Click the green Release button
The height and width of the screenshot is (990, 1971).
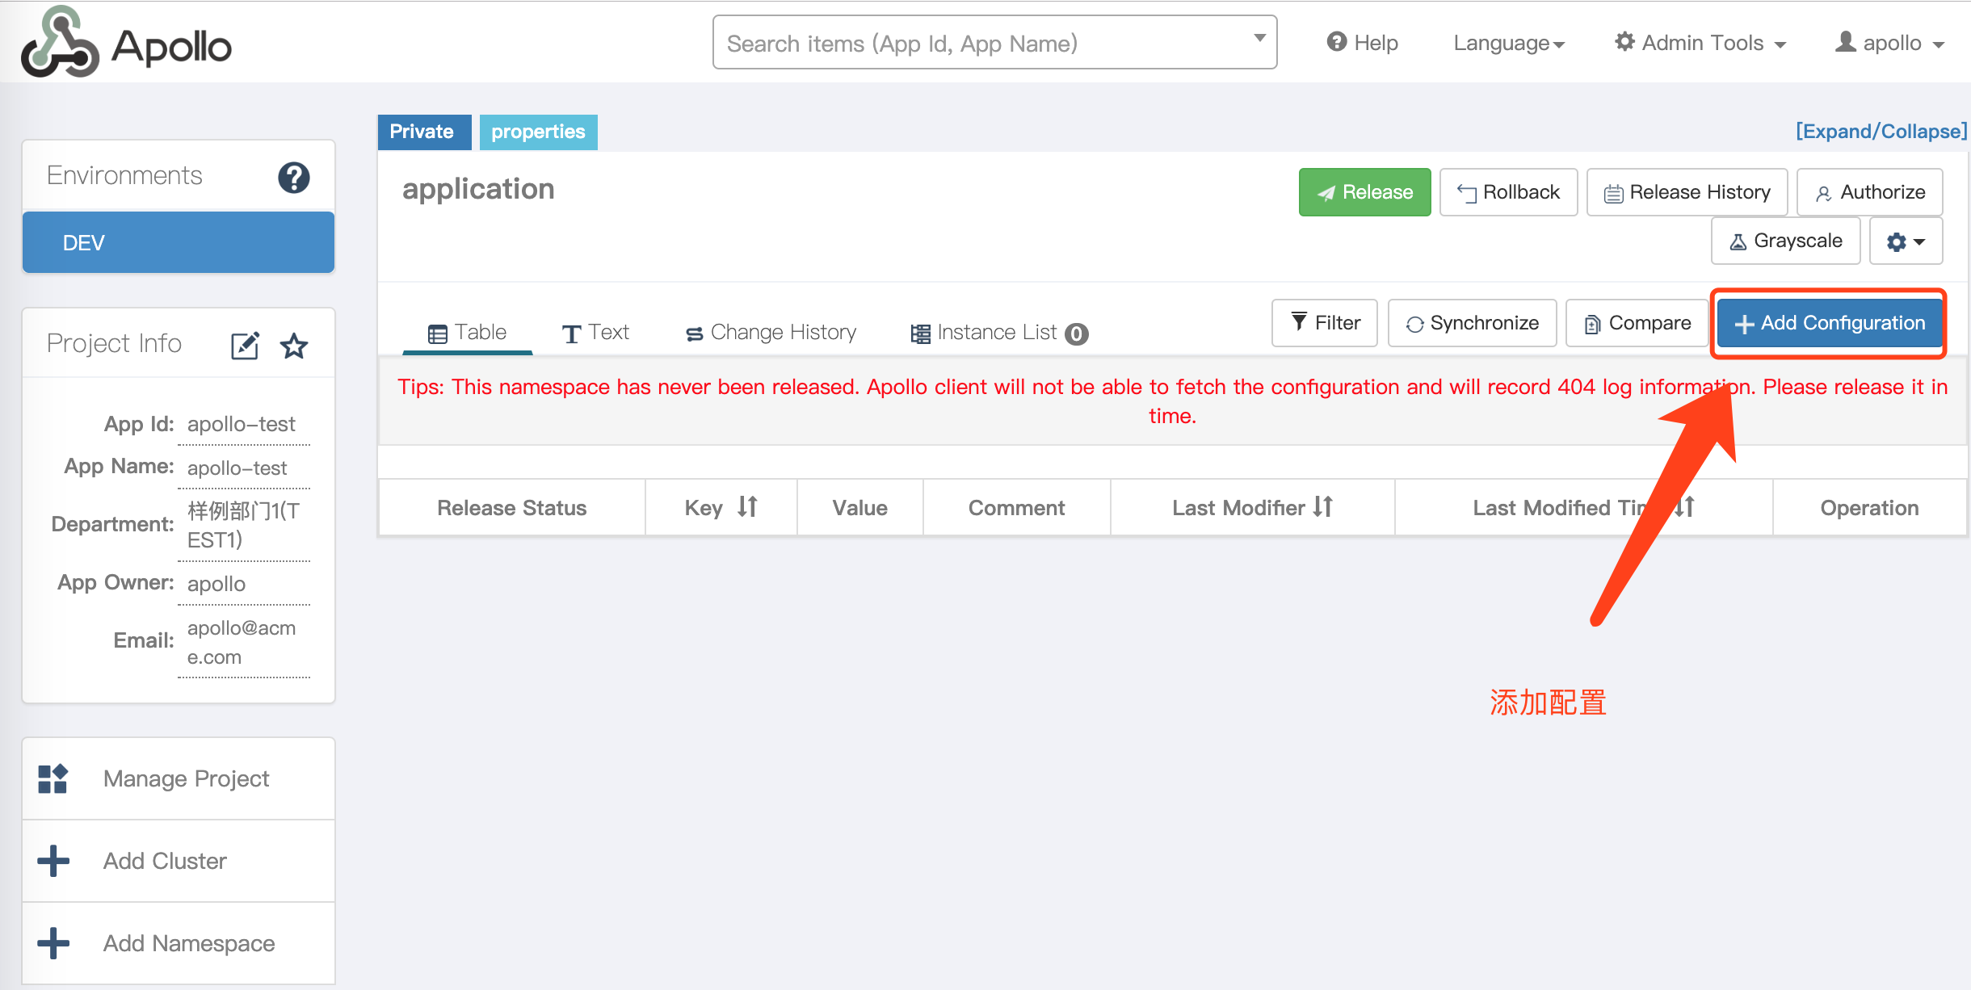tap(1364, 192)
